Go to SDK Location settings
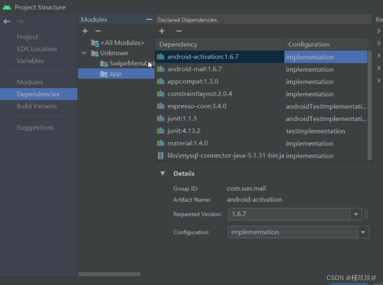383x285 pixels. [x=37, y=49]
